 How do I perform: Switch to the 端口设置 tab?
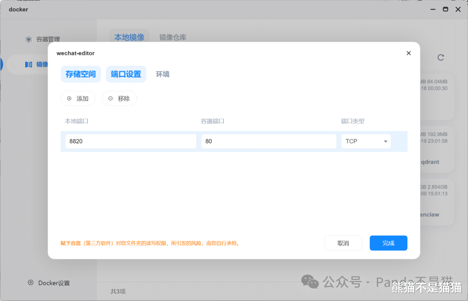coord(126,74)
